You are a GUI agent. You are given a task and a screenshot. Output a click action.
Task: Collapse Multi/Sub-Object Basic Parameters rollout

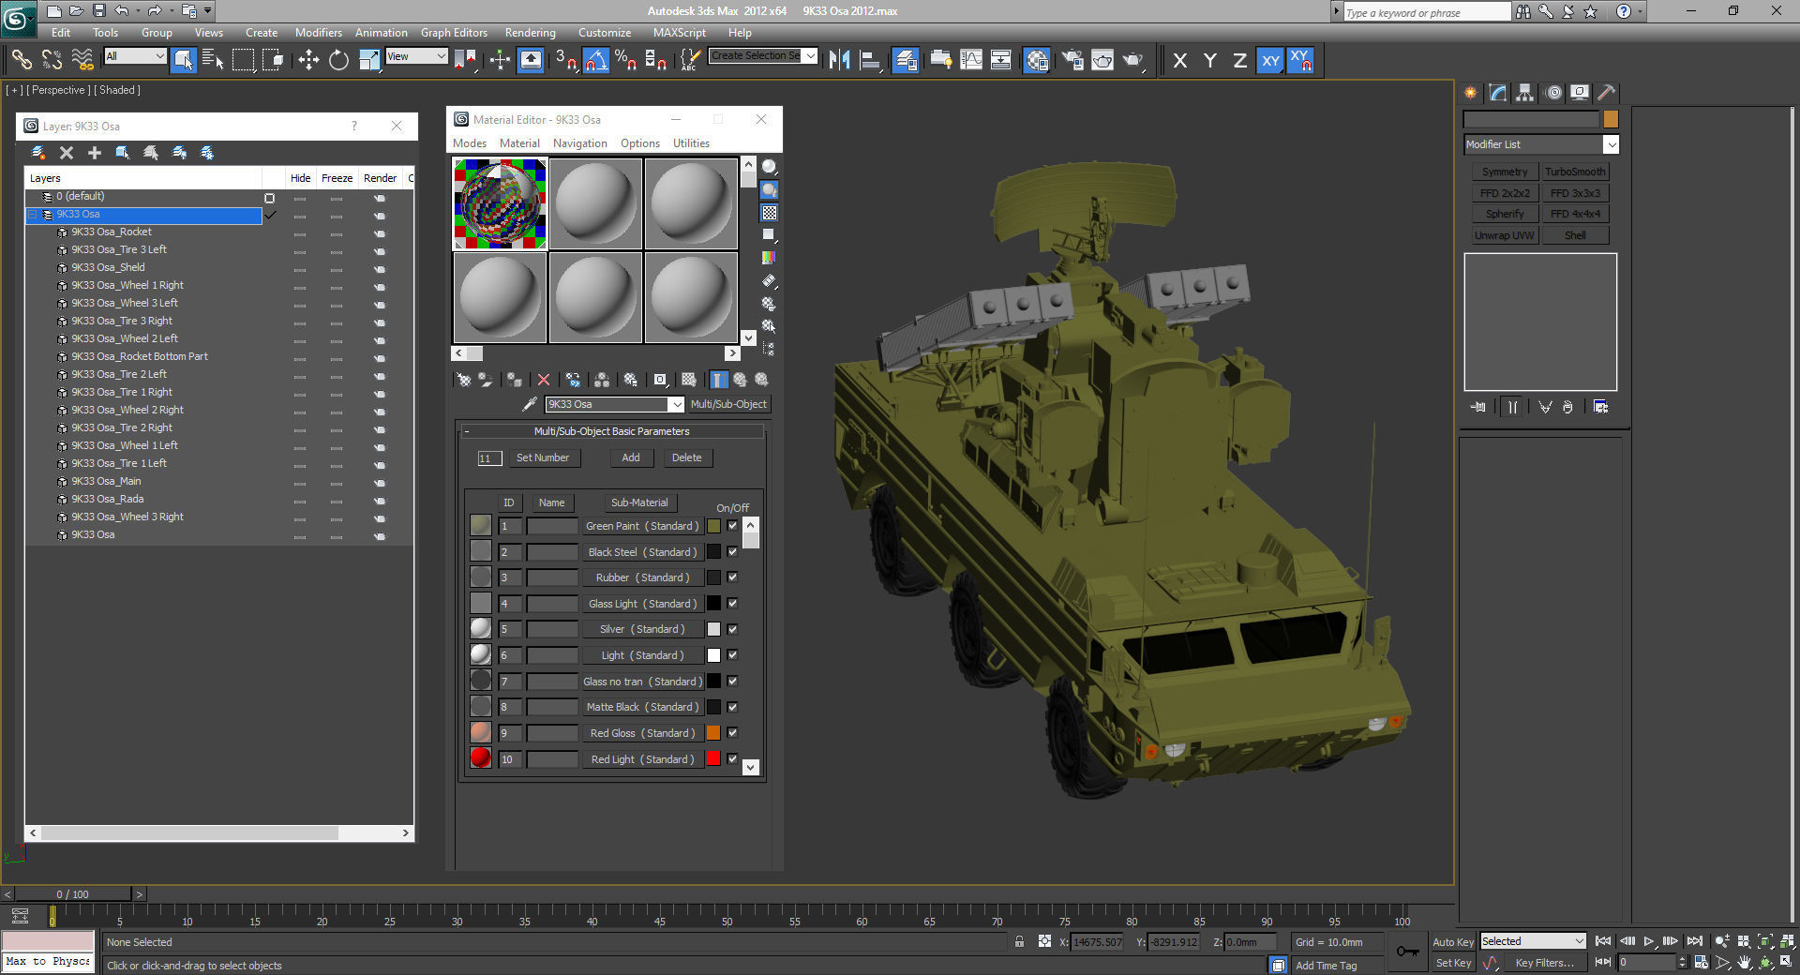[611, 431]
